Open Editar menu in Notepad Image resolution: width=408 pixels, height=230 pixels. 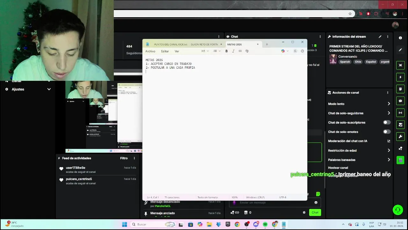coord(165,51)
